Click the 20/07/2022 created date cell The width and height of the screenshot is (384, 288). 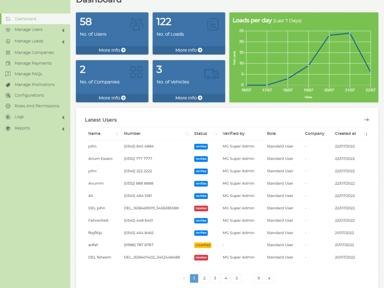[x=345, y=257]
